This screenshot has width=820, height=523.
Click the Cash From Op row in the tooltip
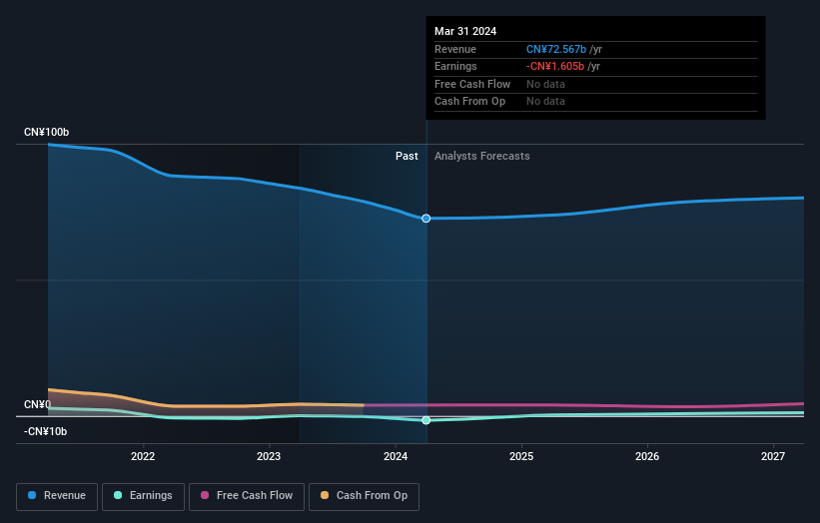tap(595, 102)
